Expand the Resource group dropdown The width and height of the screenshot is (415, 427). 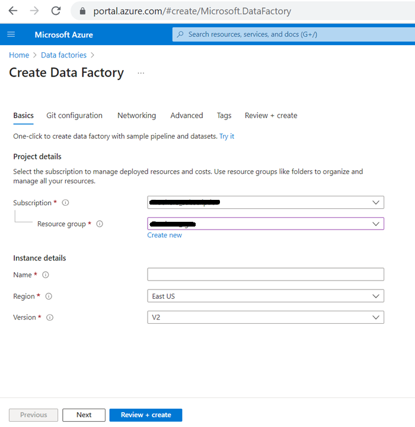click(265, 224)
